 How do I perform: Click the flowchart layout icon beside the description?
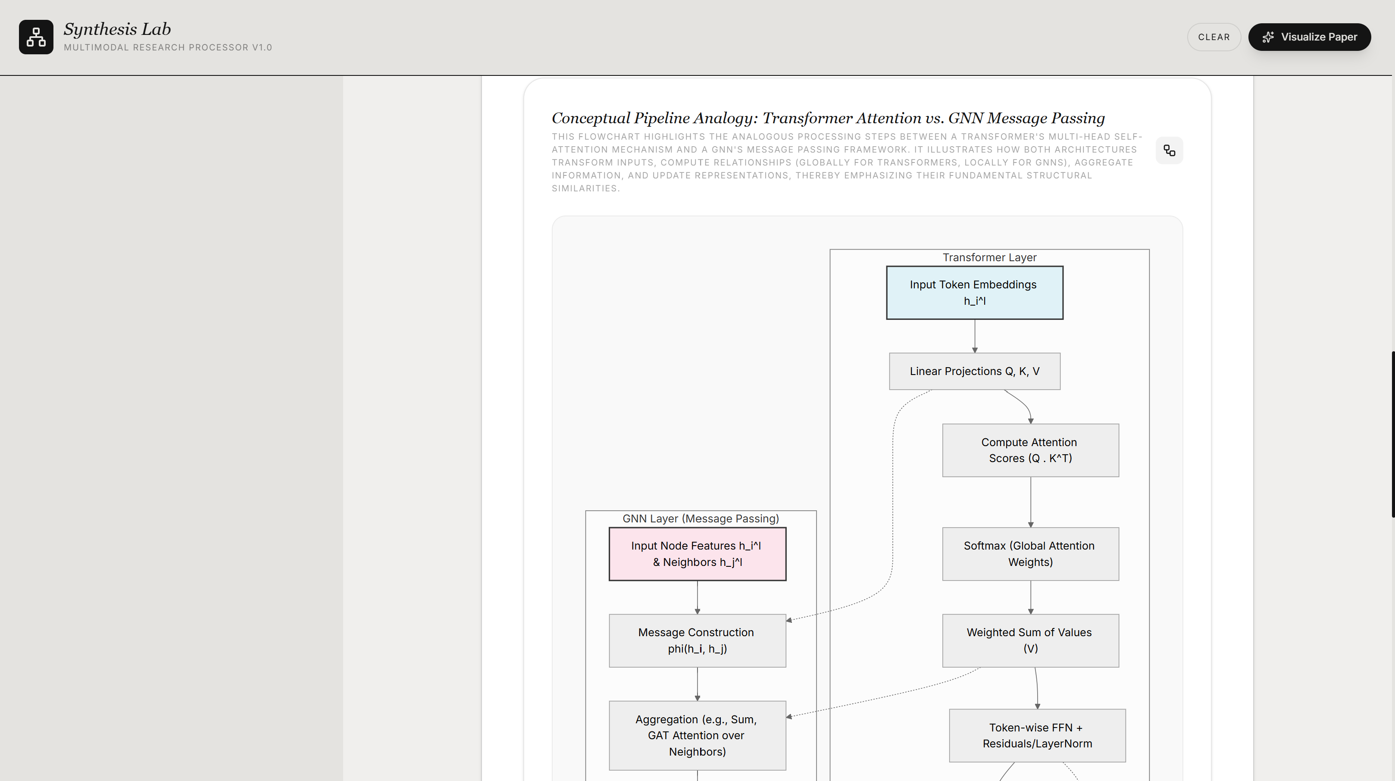[1169, 150]
